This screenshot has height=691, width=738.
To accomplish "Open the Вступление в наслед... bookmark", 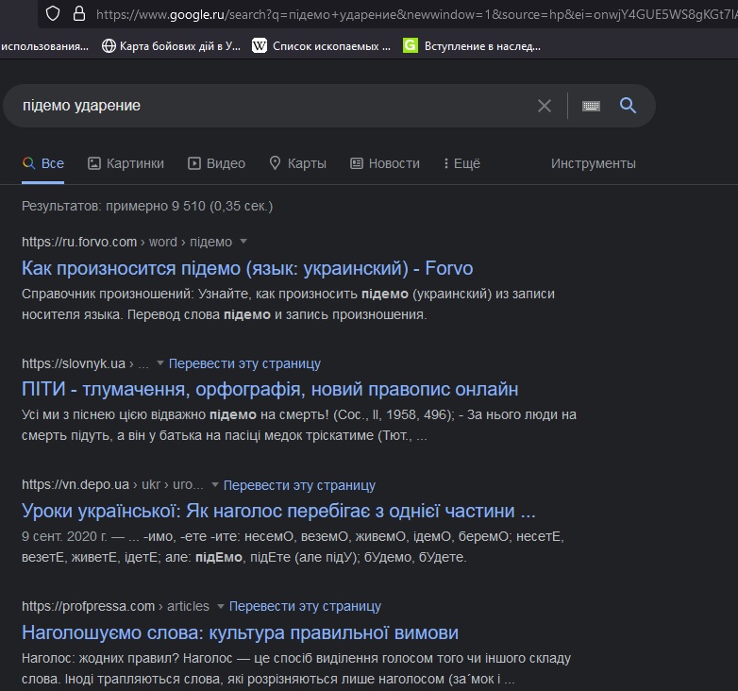I will coord(472,46).
